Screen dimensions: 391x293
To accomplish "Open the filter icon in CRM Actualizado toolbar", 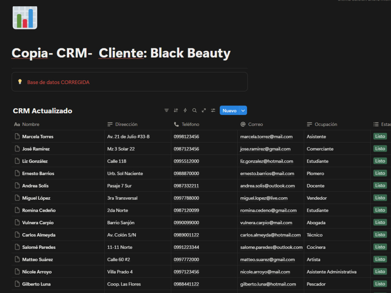I will [x=167, y=111].
